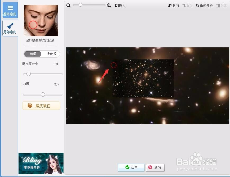Click the 力度 slider handle
The width and height of the screenshot is (230, 177).
coord(43,94)
